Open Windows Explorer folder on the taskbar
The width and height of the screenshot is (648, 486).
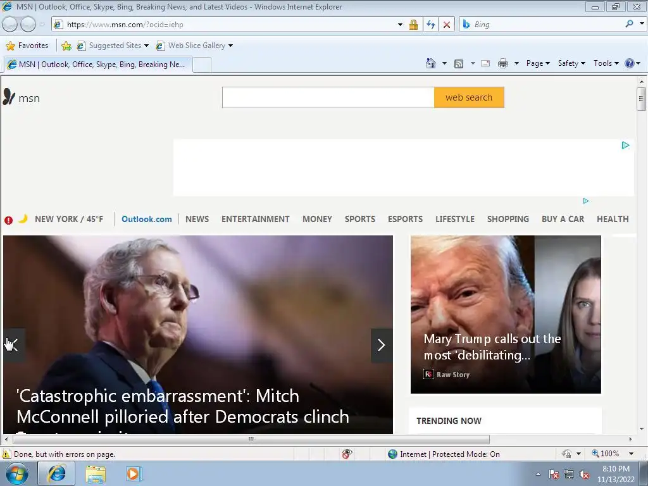[x=96, y=474]
